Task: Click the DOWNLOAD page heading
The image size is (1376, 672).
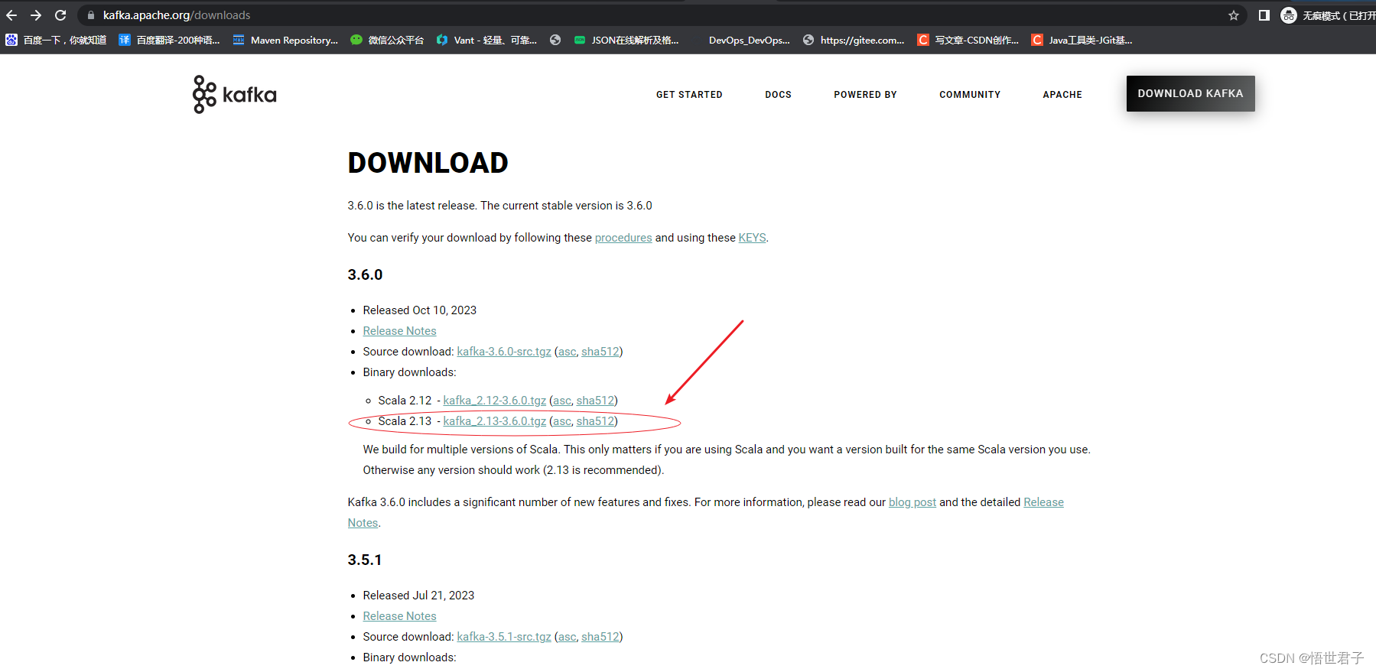Action: pyautogui.click(x=428, y=163)
